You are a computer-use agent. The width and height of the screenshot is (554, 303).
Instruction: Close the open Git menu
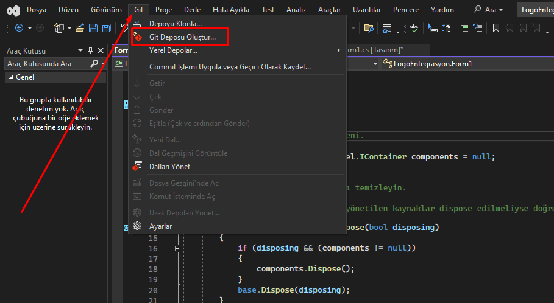click(138, 10)
